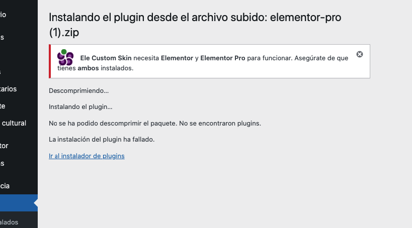Open the sidebar item labeled 'cultural'
The height and width of the screenshot is (228, 412).
(x=14, y=123)
